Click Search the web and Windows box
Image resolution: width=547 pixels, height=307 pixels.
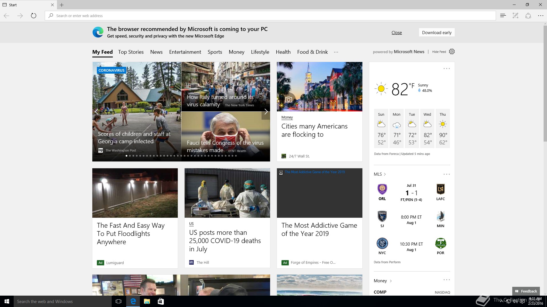(63, 301)
